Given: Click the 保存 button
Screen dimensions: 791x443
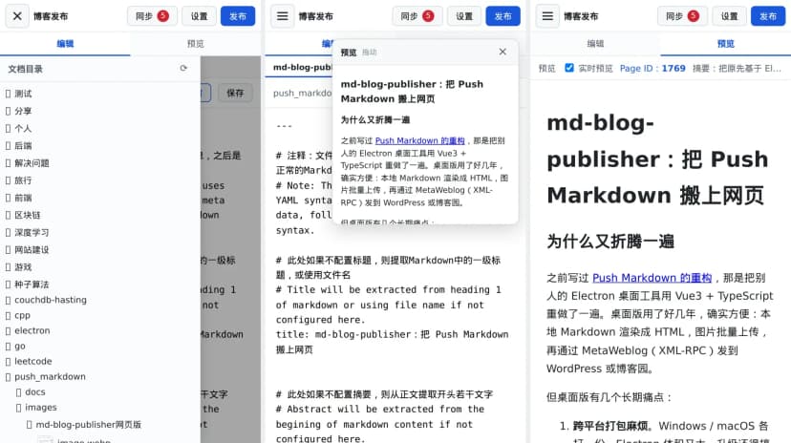Looking at the screenshot, I should pyautogui.click(x=235, y=93).
